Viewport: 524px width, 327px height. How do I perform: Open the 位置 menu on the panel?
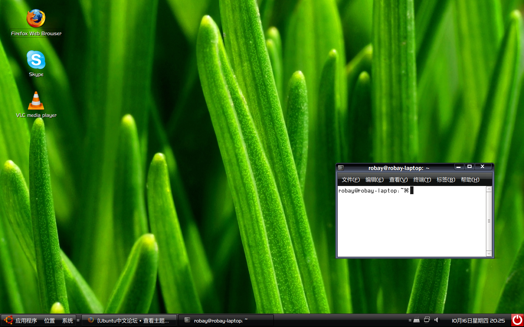click(50, 320)
